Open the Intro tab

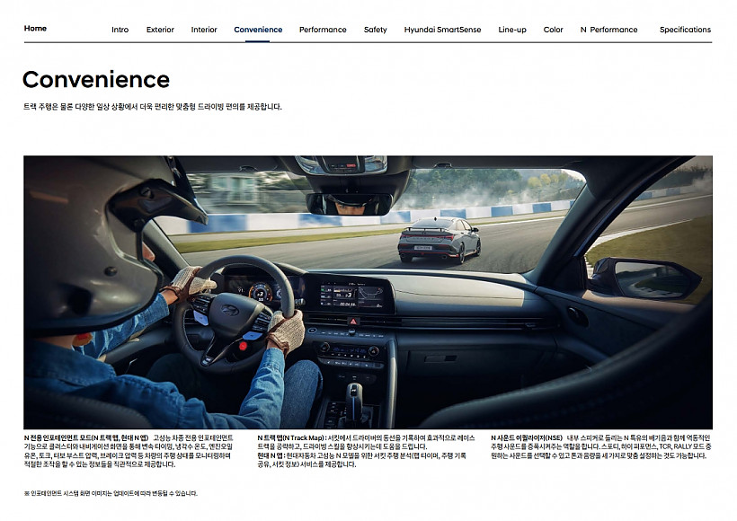[x=120, y=30]
